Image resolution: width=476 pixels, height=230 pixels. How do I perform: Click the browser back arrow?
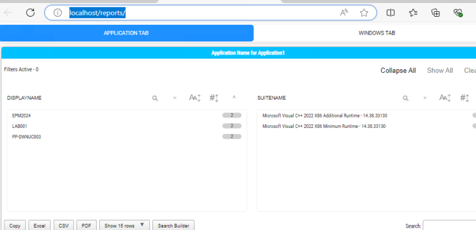8,12
